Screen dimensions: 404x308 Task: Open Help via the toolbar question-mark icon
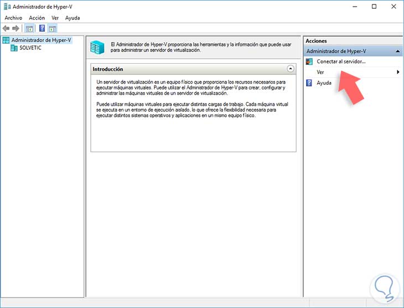[x=42, y=28]
